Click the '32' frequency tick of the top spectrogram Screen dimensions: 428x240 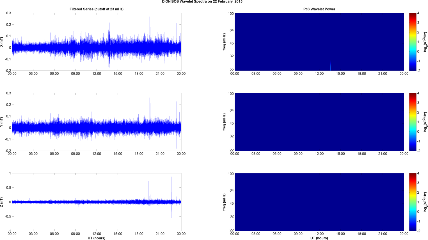point(232,56)
